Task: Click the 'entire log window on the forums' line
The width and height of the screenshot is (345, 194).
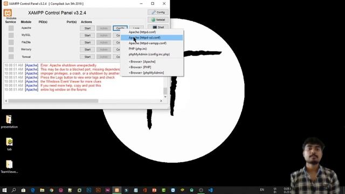Action: (x=64, y=89)
